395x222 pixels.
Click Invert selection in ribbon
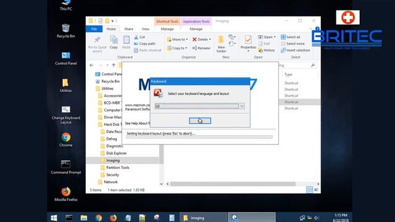pyautogui.click(x=295, y=50)
